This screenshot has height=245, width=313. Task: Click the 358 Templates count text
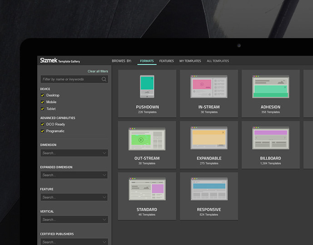tap(270, 112)
